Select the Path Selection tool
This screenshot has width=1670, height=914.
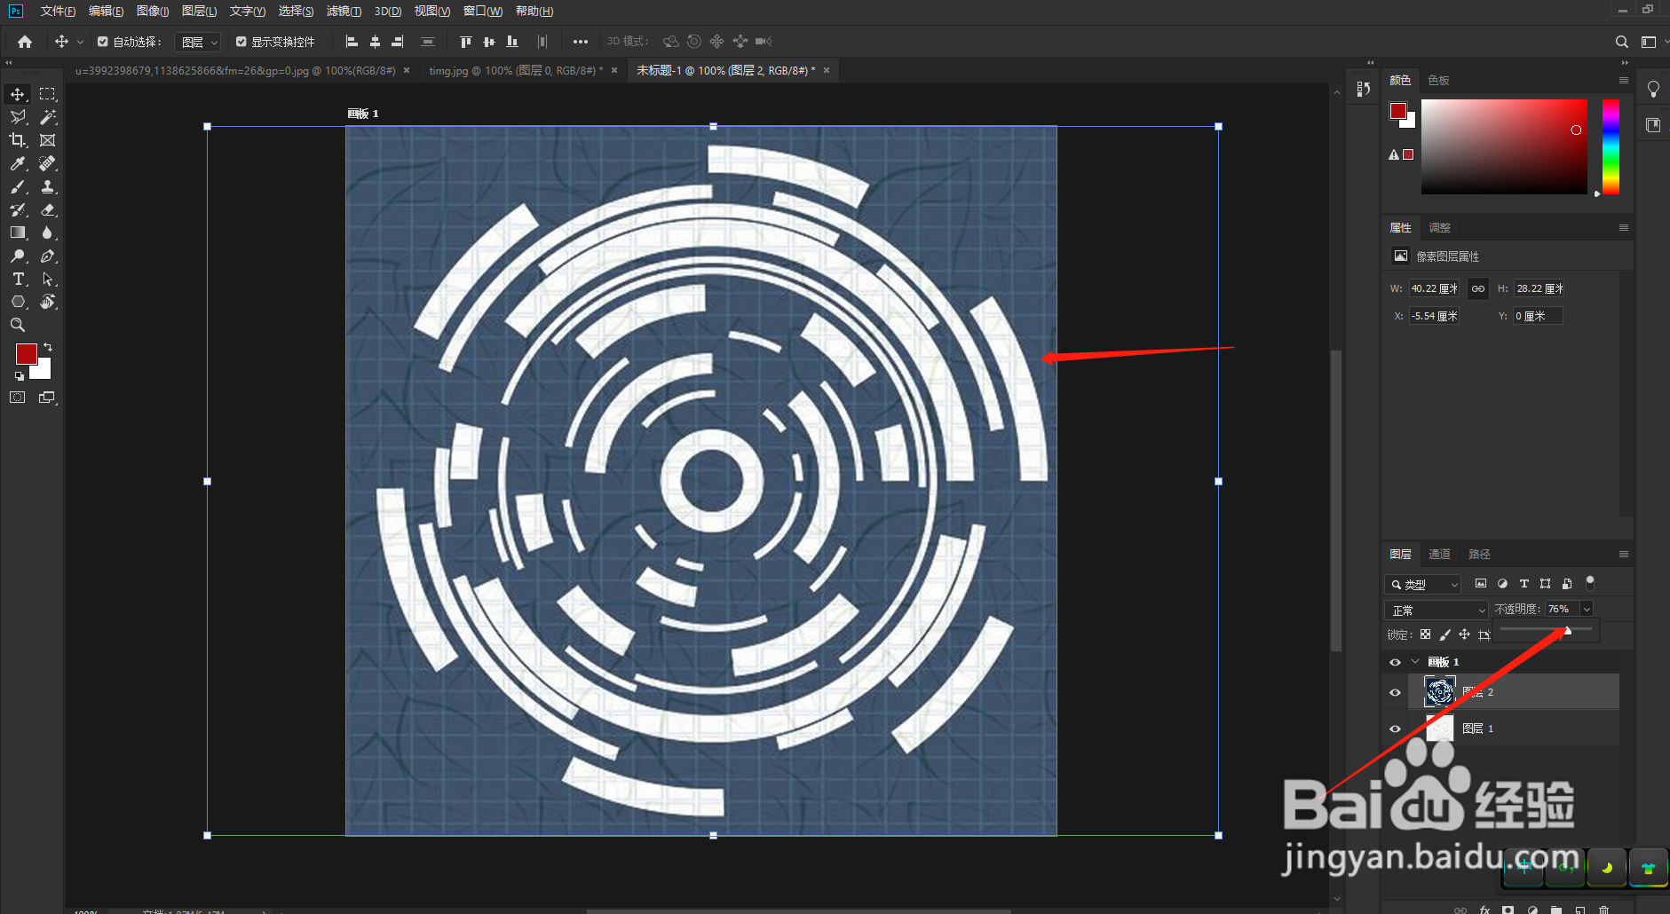[x=48, y=279]
